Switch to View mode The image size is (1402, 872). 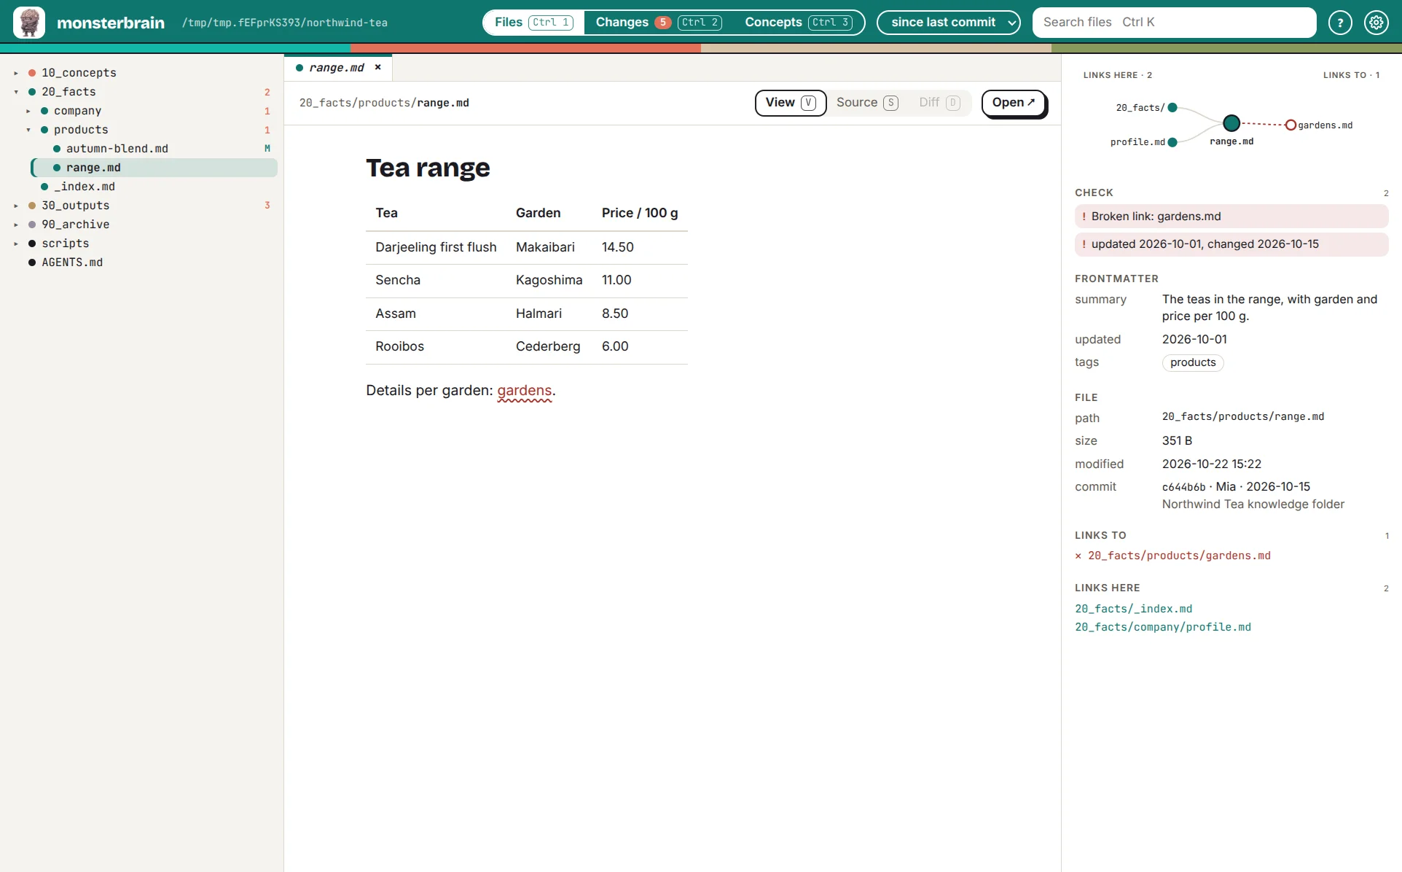pos(790,103)
